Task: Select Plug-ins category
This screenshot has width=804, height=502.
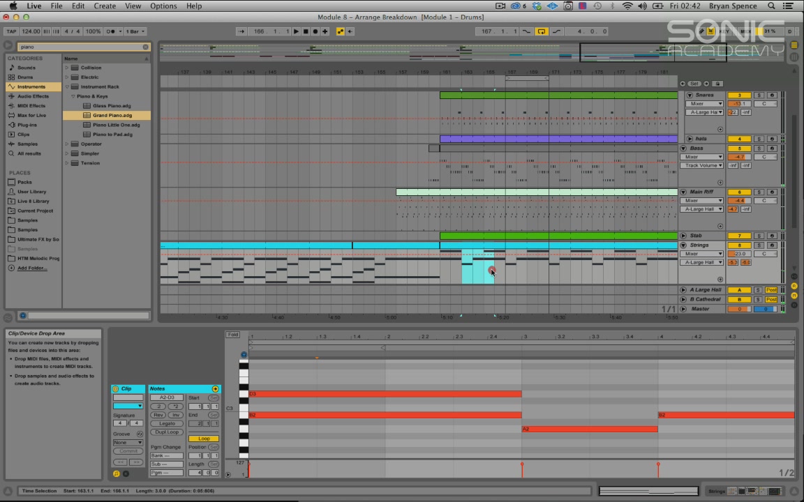Action: click(27, 125)
